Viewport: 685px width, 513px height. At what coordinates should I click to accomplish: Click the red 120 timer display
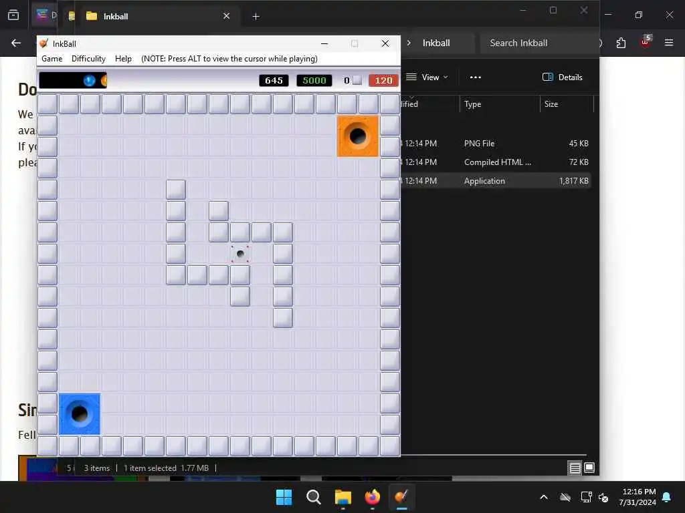pos(383,81)
